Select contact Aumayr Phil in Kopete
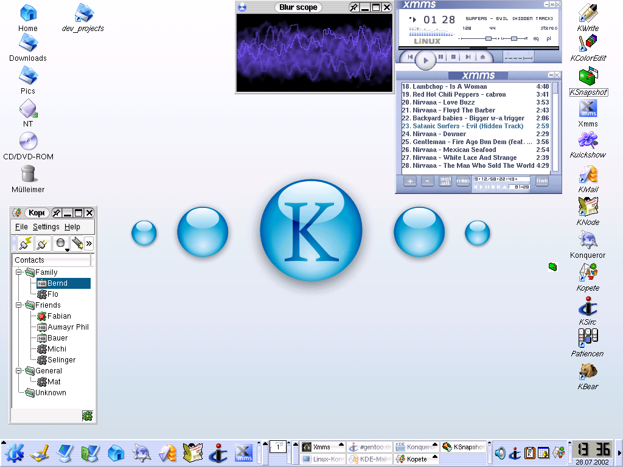Viewport: 623px width, 467px height. click(x=63, y=327)
